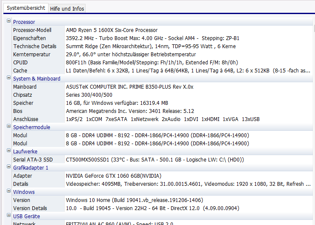Viewport: 315px width, 225px height.
Task: Collapse the Windows section
Action: coord(9,191)
